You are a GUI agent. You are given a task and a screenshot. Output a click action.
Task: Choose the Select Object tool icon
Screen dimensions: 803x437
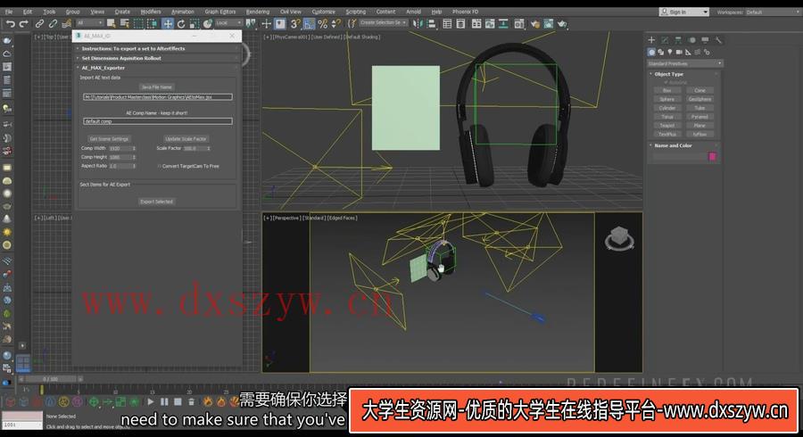point(111,23)
